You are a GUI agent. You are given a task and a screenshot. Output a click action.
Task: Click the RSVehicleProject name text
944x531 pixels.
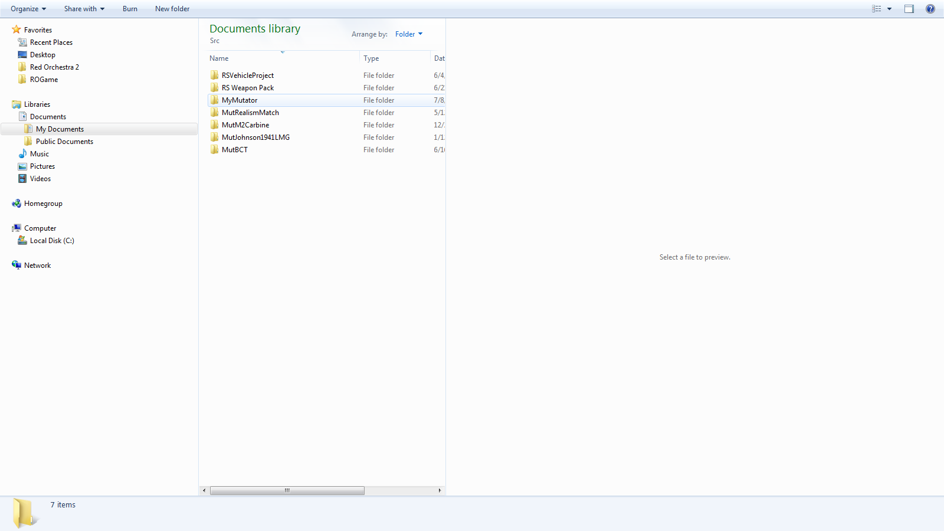[x=248, y=76]
